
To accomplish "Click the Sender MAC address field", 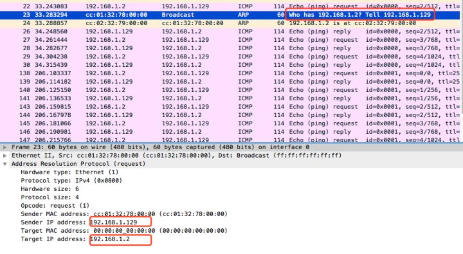I will pyautogui.click(x=124, y=214).
